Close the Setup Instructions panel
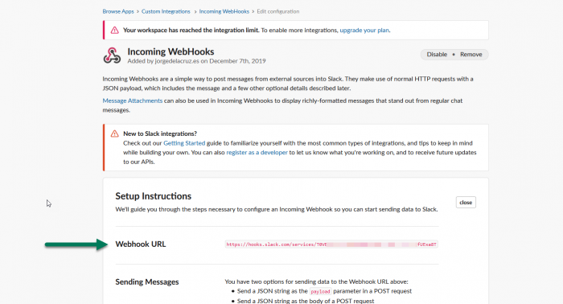Screen dimensions: 563x304 466,203
